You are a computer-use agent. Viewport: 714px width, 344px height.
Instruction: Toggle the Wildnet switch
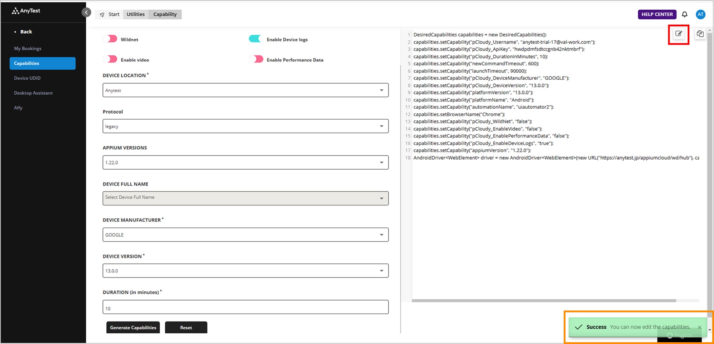coord(110,39)
